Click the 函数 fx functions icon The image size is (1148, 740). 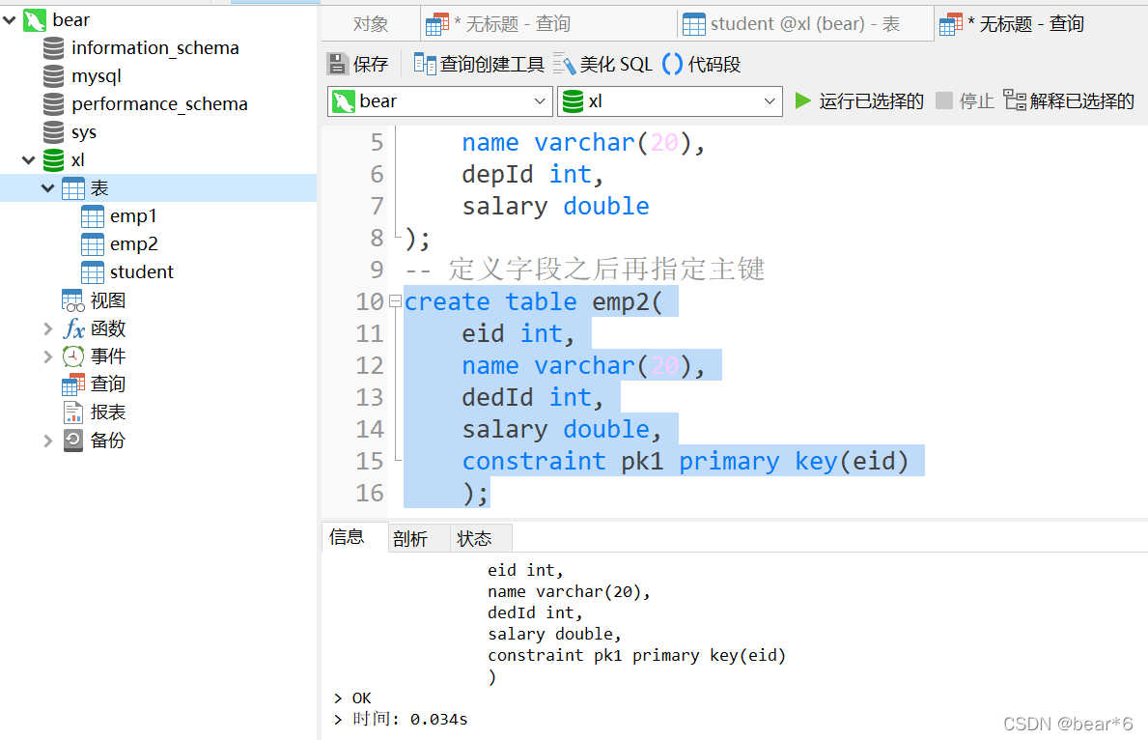coord(74,328)
